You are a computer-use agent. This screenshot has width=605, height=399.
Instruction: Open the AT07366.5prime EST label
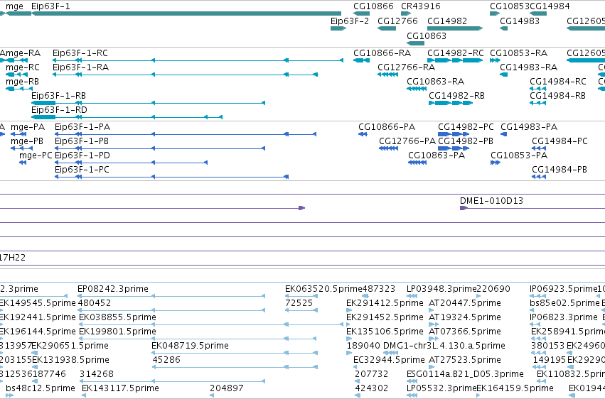coord(465,332)
